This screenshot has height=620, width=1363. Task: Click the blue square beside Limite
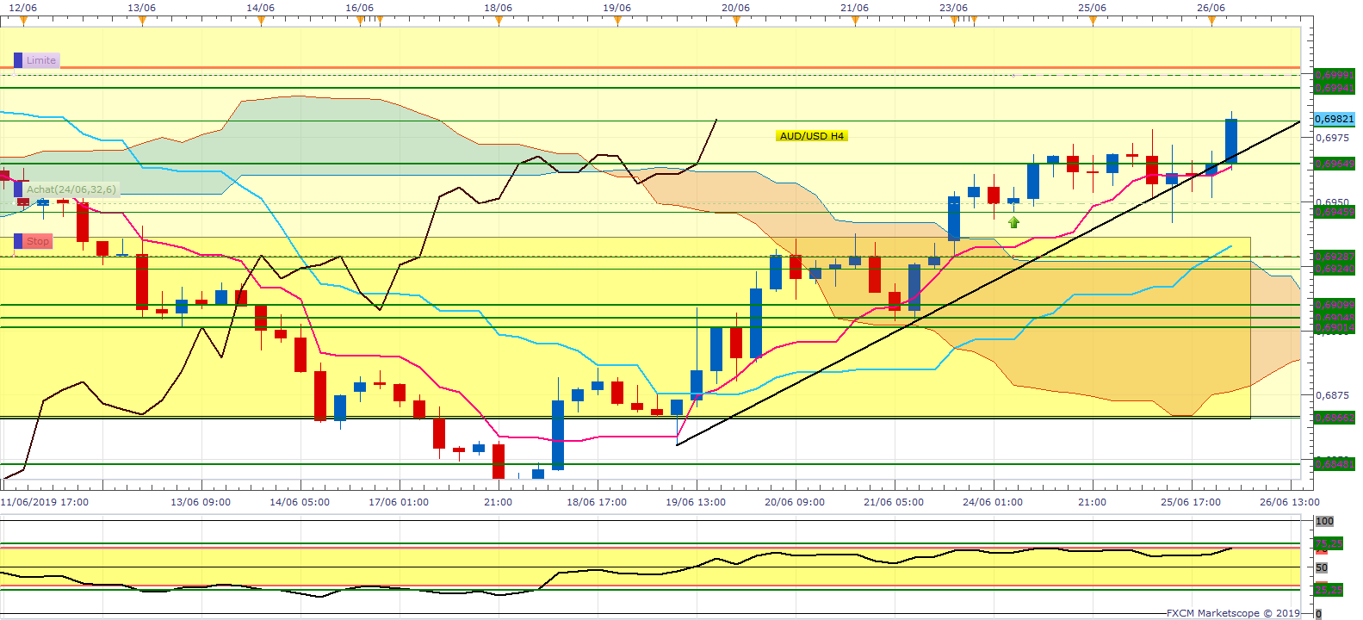coord(18,60)
